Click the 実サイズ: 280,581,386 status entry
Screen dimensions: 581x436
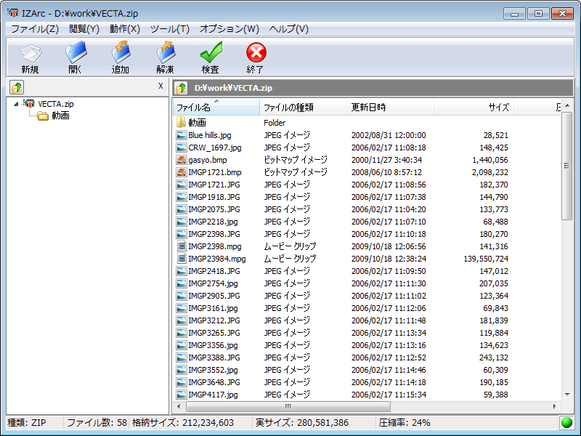click(x=302, y=423)
